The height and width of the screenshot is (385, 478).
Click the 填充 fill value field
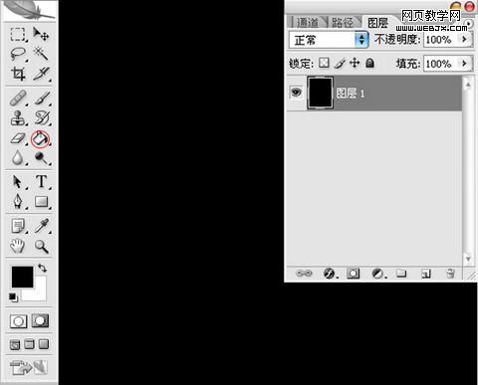point(440,64)
